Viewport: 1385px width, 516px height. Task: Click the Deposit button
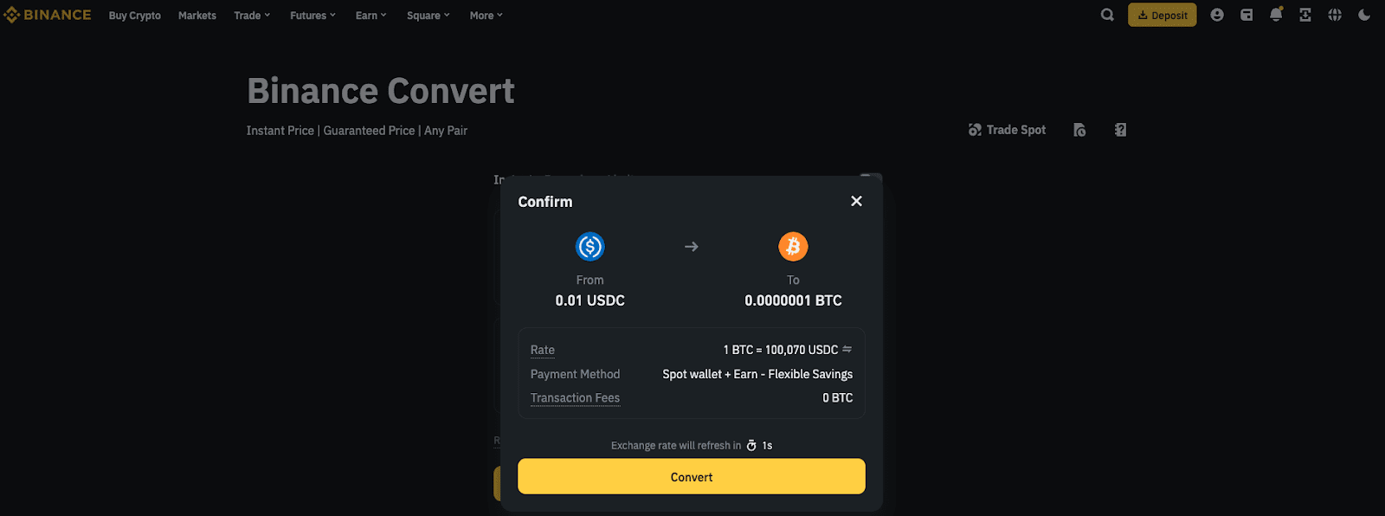point(1162,15)
